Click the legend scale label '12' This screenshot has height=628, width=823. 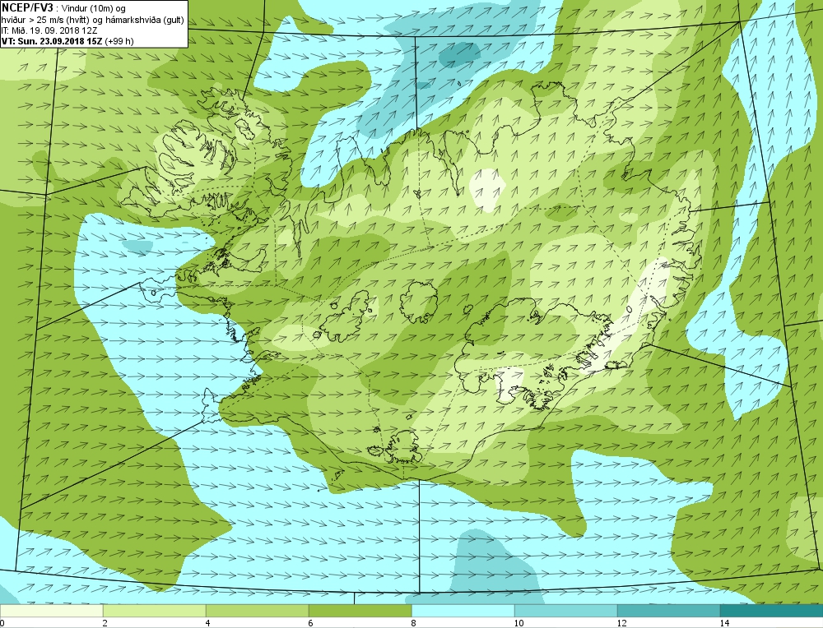point(621,623)
